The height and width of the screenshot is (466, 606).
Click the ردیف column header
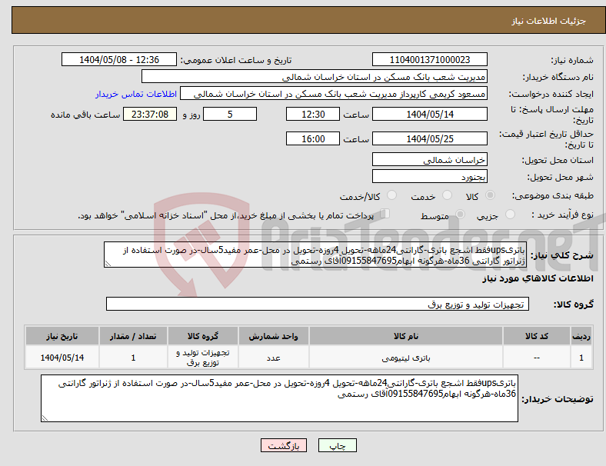tap(581, 336)
